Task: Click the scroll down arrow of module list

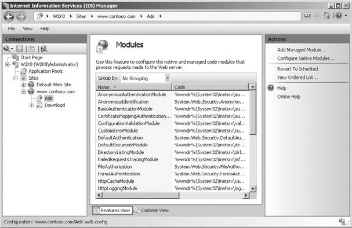Action: point(253,189)
